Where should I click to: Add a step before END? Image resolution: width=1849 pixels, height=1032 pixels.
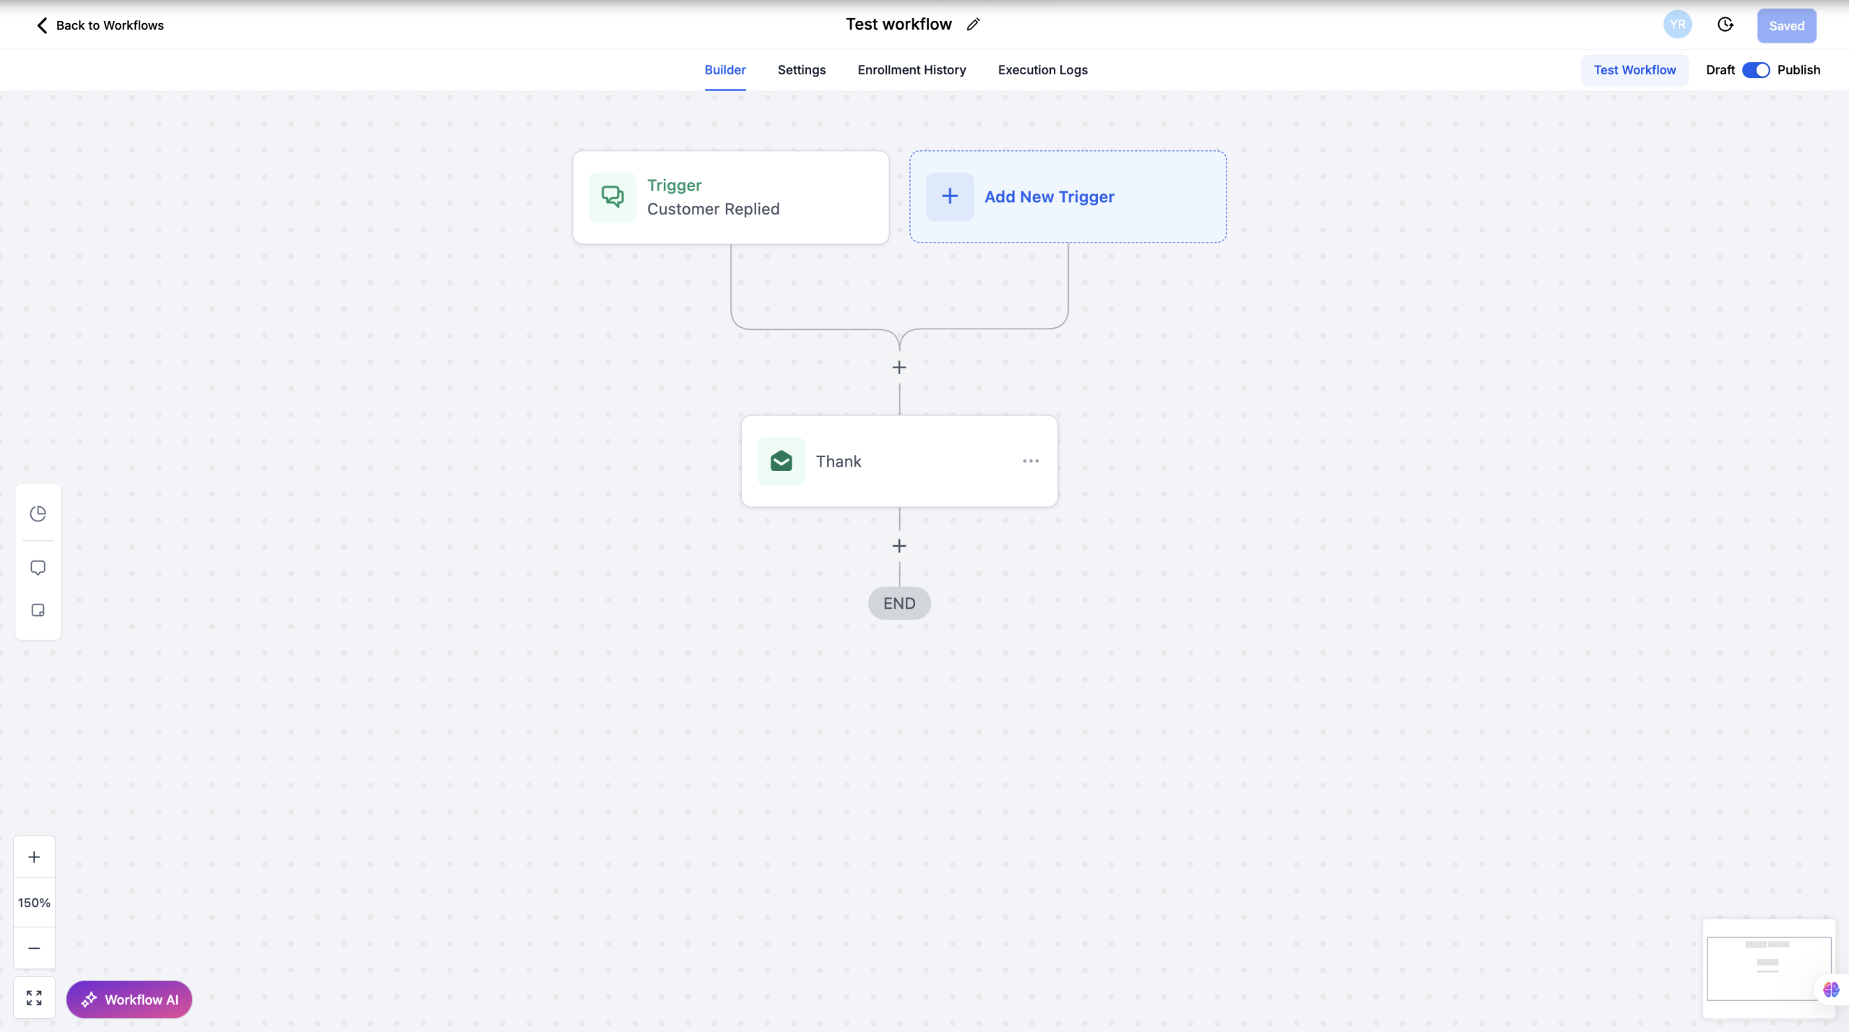(x=898, y=546)
